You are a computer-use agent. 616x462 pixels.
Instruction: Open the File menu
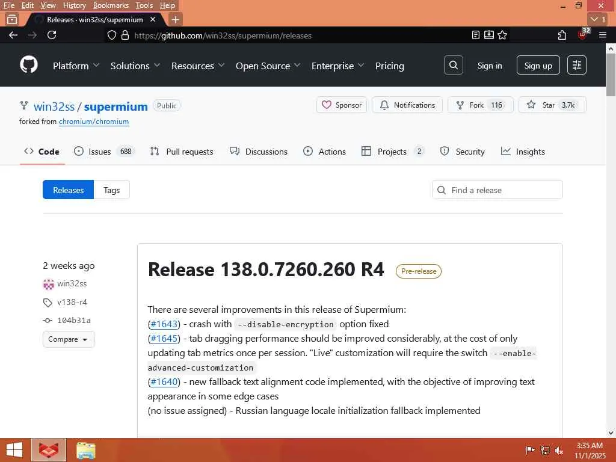(x=8, y=5)
